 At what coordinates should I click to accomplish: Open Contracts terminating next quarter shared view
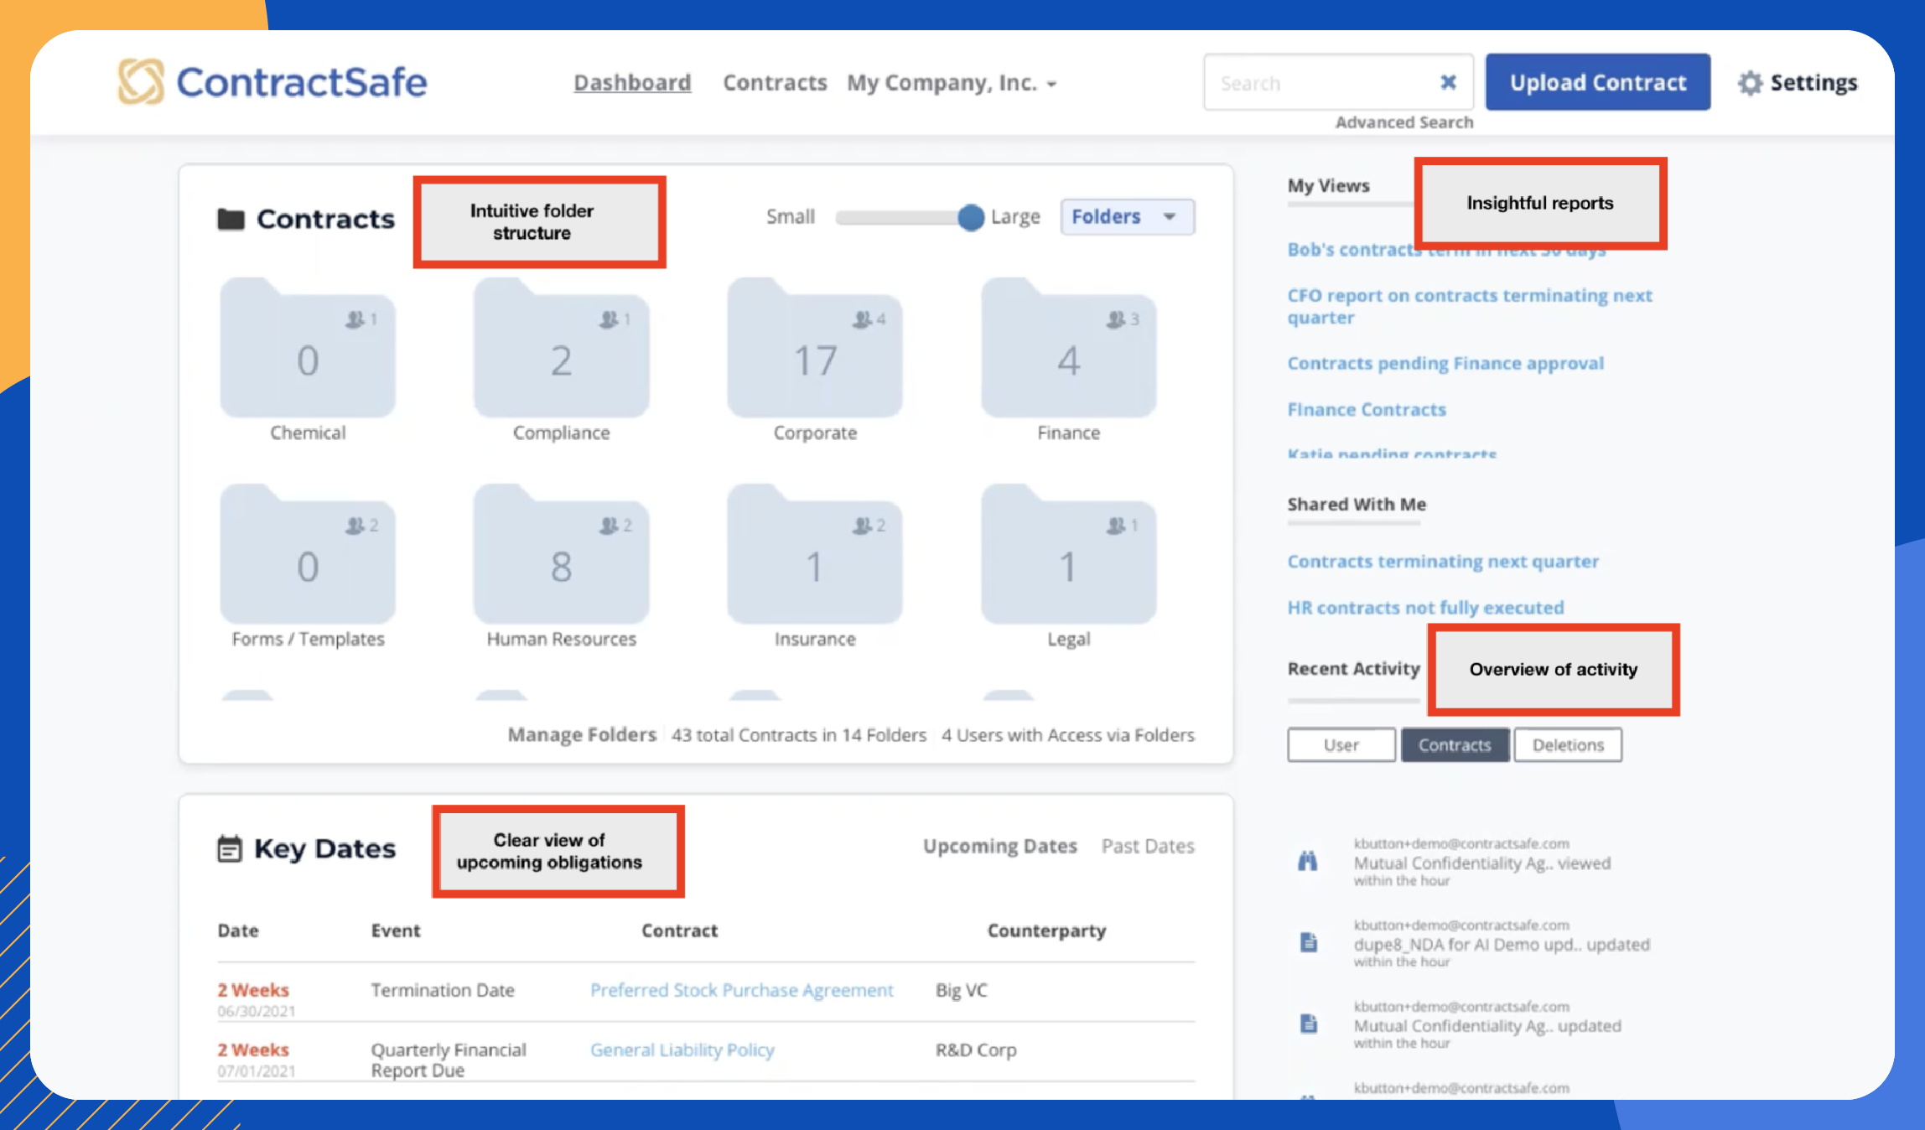pyautogui.click(x=1443, y=561)
